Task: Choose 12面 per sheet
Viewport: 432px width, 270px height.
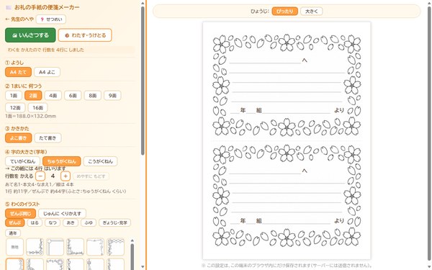Action: [x=15, y=108]
